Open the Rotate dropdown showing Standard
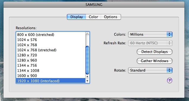The width and height of the screenshot is (189, 101). point(150,70)
